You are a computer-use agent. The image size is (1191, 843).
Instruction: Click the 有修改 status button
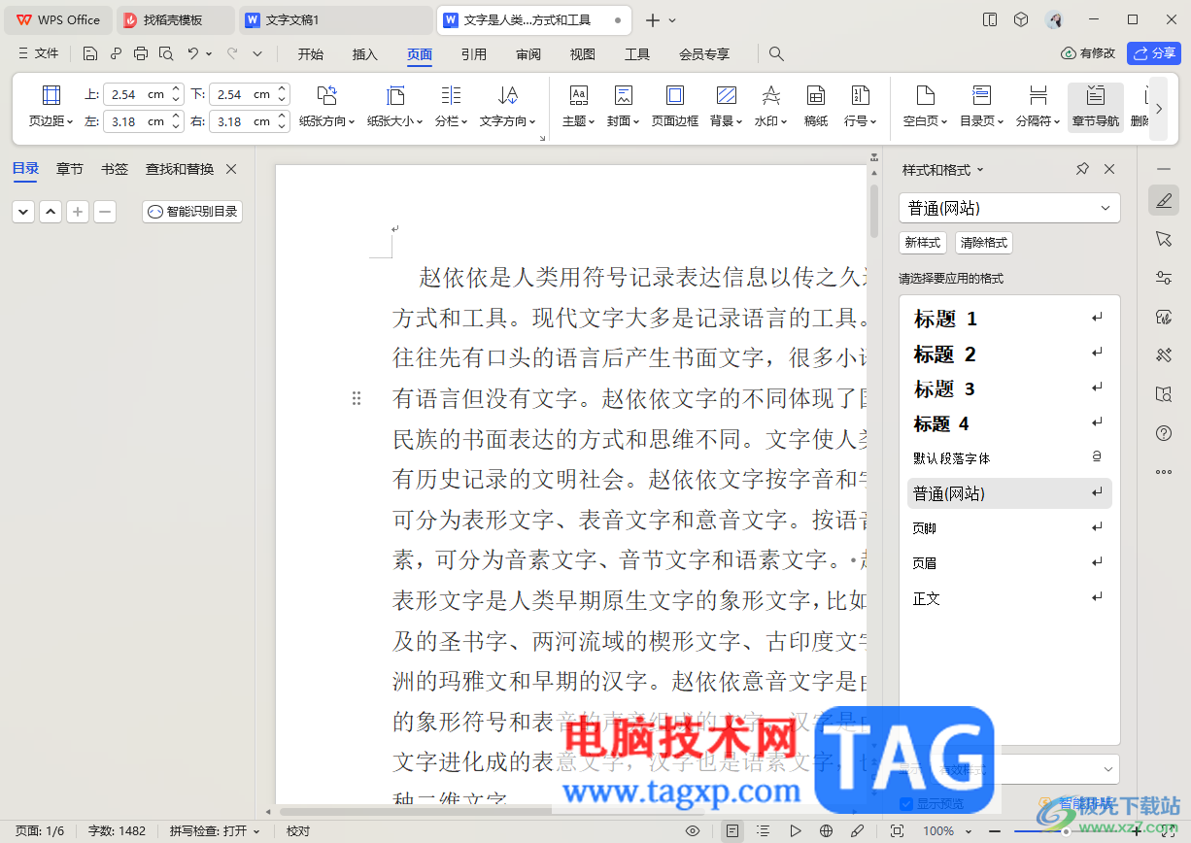click(x=1089, y=53)
